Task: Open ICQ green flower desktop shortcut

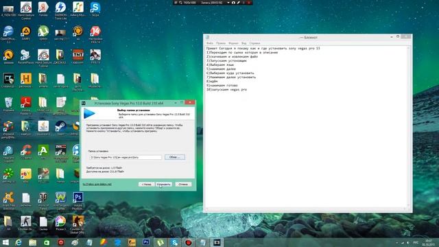Action: pos(8,176)
